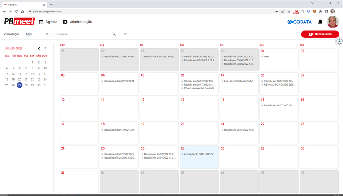The height and width of the screenshot is (196, 343).
Task: Go forward in browser
Action: [10, 12]
